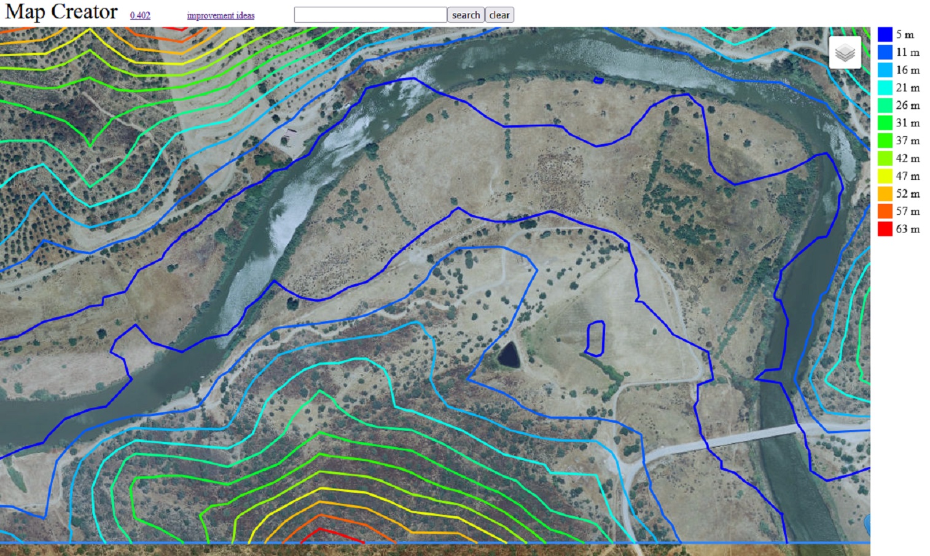The image size is (930, 556).
Task: Click the '26 m' legend label
Action: tap(908, 105)
